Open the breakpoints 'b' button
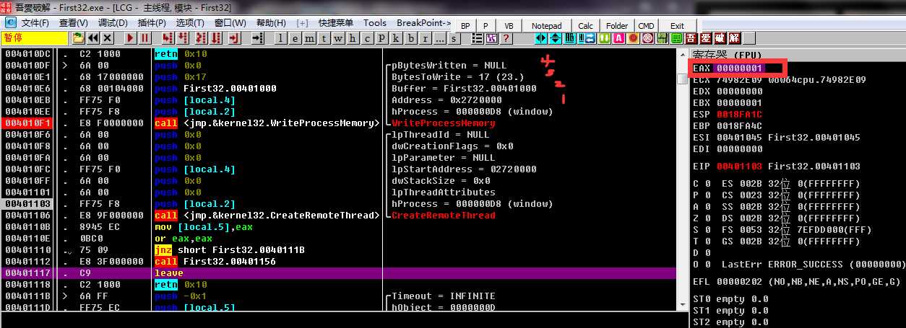The height and width of the screenshot is (328, 906). click(x=410, y=38)
